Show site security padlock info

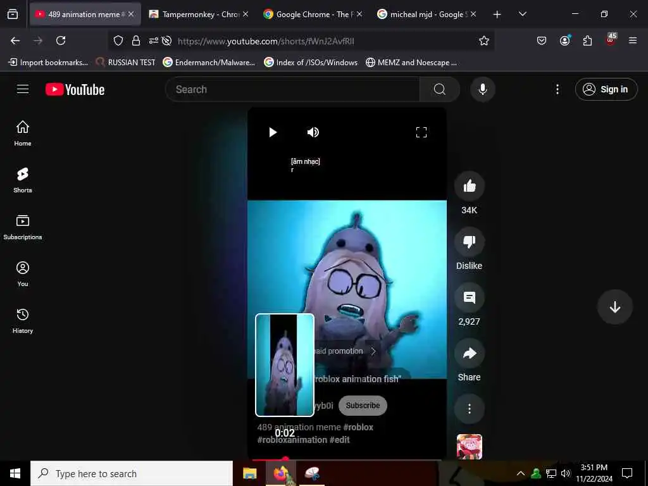click(136, 40)
